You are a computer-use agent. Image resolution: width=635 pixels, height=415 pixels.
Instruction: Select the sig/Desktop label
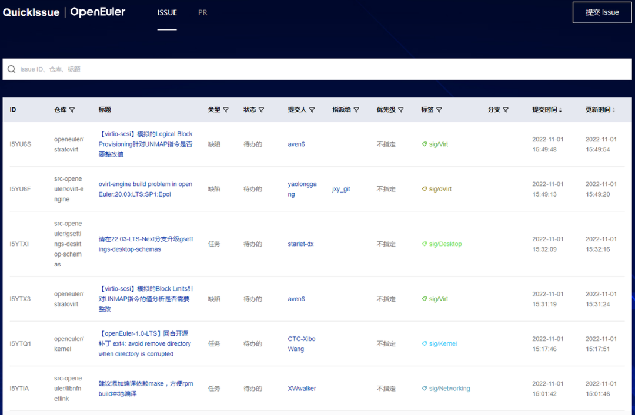pyautogui.click(x=446, y=244)
